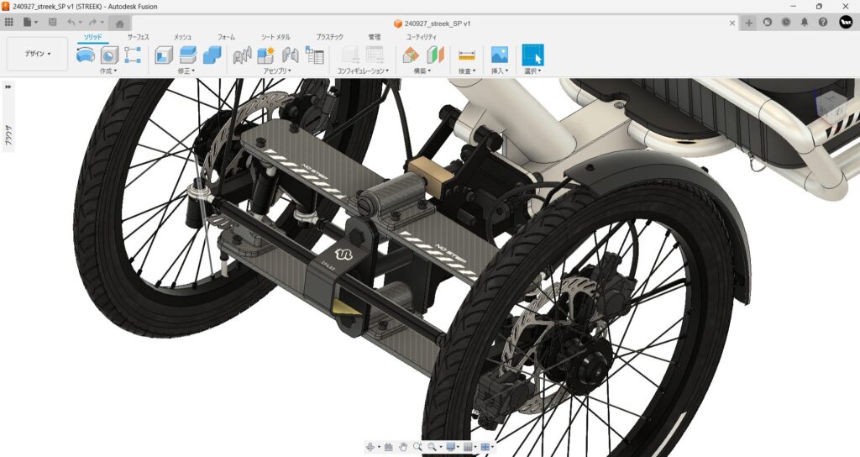The image size is (860, 457).
Task: Switch to the プラスチック tab
Action: (x=329, y=37)
